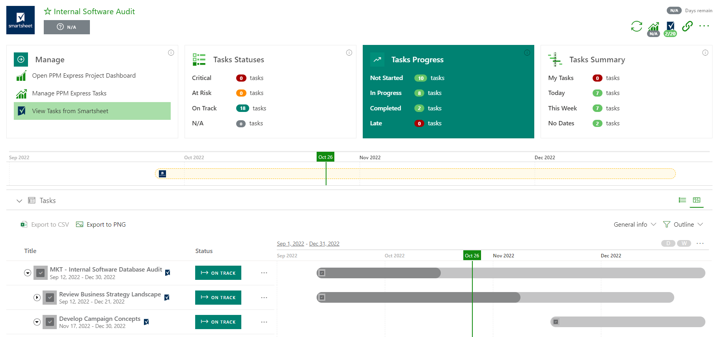Click the PPM Express chart N/A icon

pyautogui.click(x=653, y=28)
